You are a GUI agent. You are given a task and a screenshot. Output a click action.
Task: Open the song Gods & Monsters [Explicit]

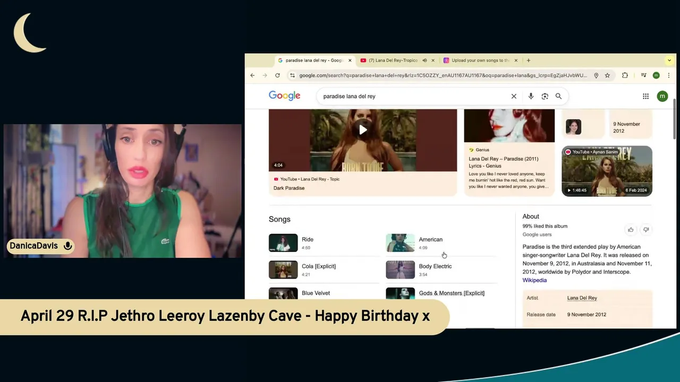452,293
